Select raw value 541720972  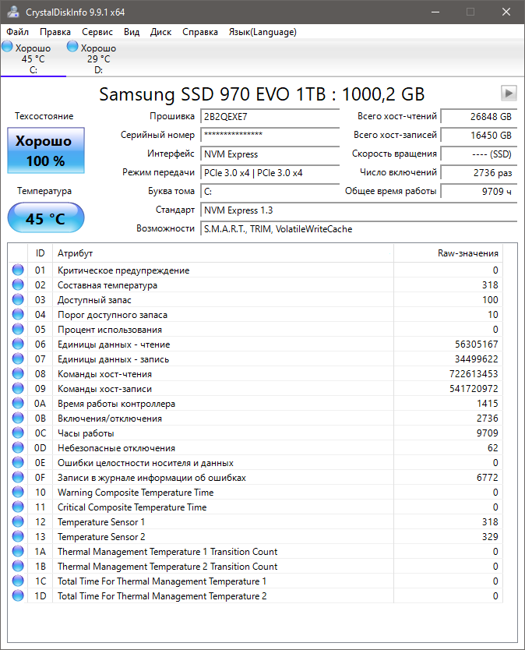pos(474,389)
